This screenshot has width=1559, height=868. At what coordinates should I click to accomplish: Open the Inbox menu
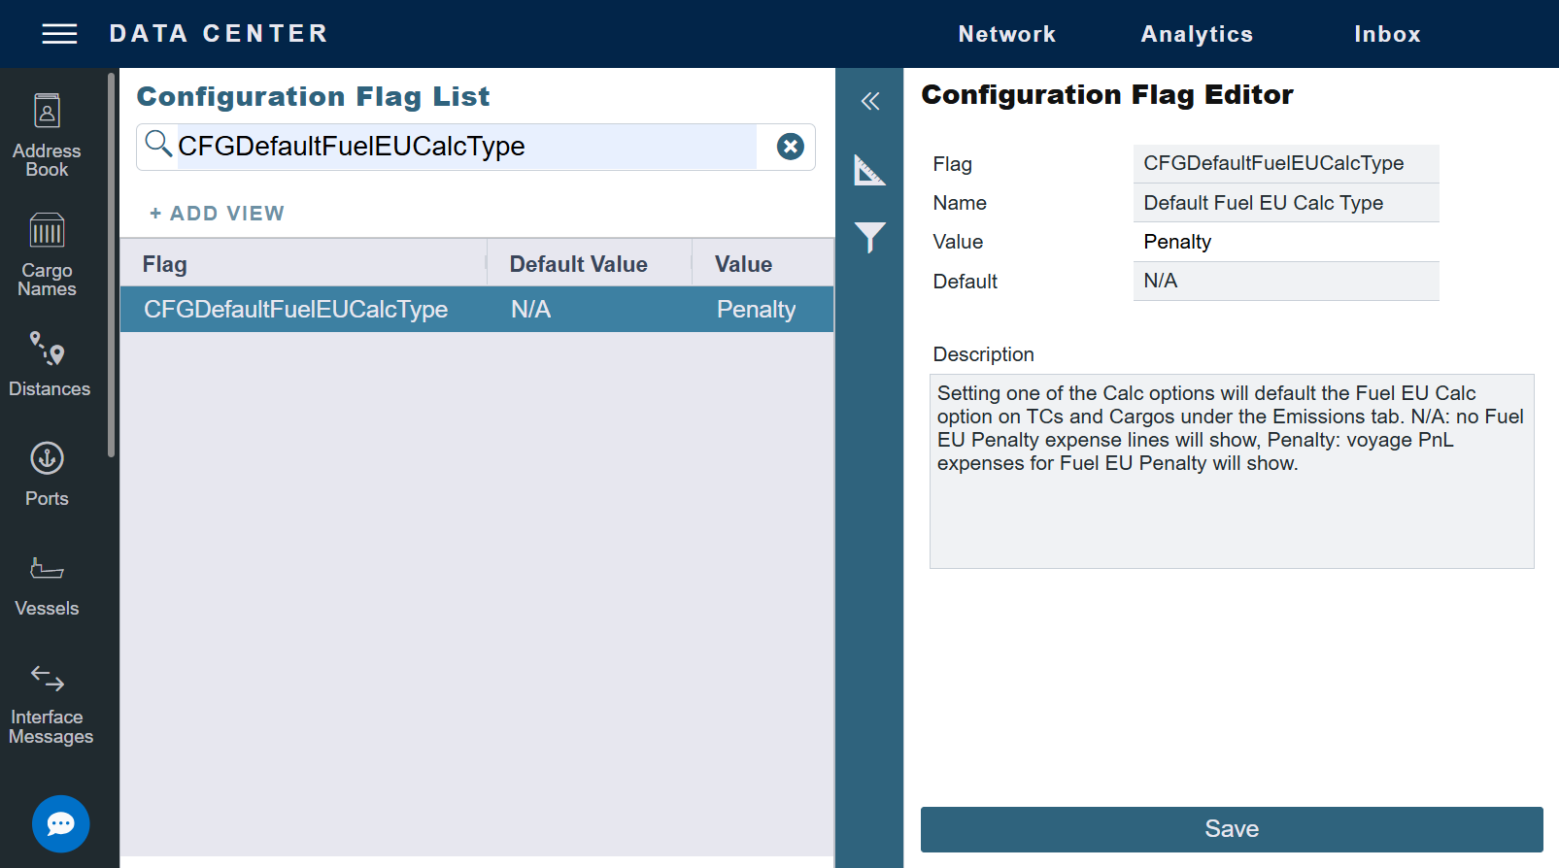[1387, 34]
